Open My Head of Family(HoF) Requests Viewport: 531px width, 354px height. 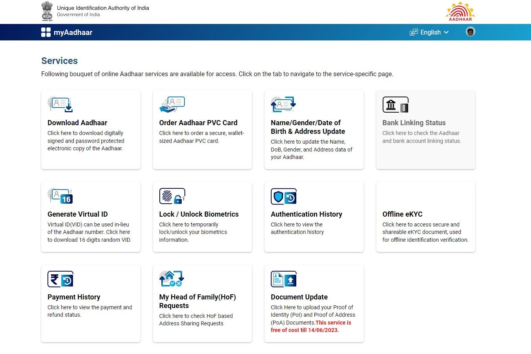point(198,301)
